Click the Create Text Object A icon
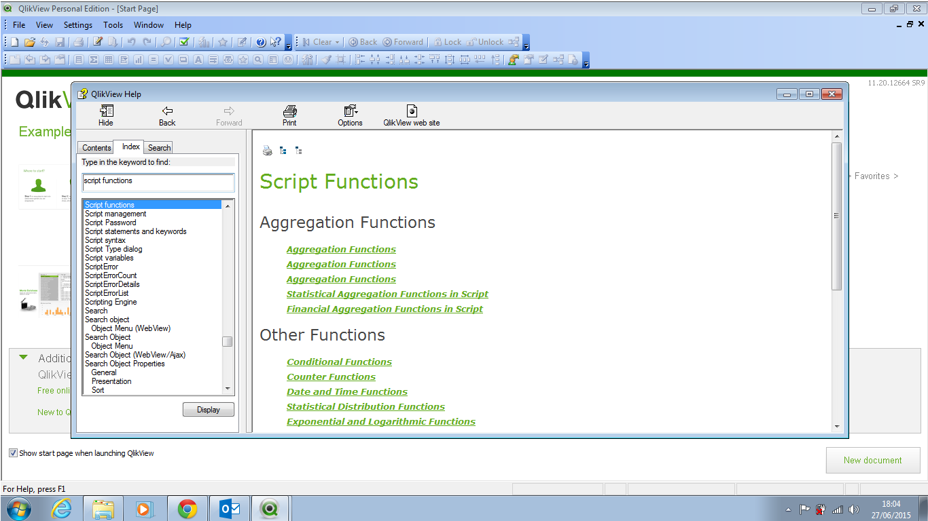928x521 pixels. click(x=198, y=60)
